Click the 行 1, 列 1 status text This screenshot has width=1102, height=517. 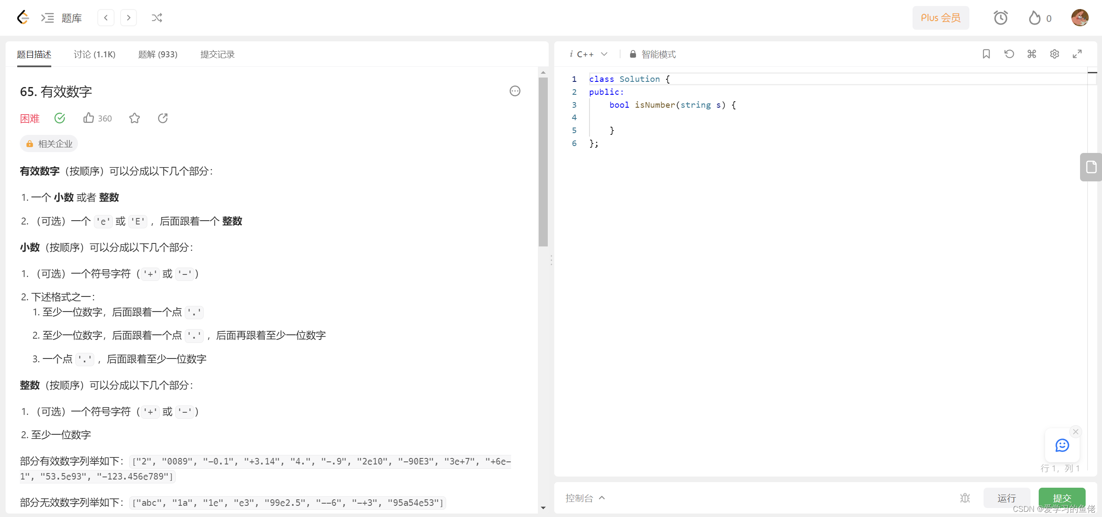pyautogui.click(x=1060, y=468)
